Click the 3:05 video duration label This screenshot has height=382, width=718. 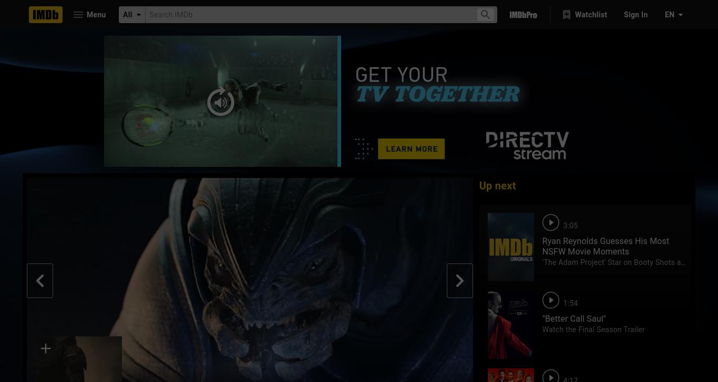tap(570, 226)
